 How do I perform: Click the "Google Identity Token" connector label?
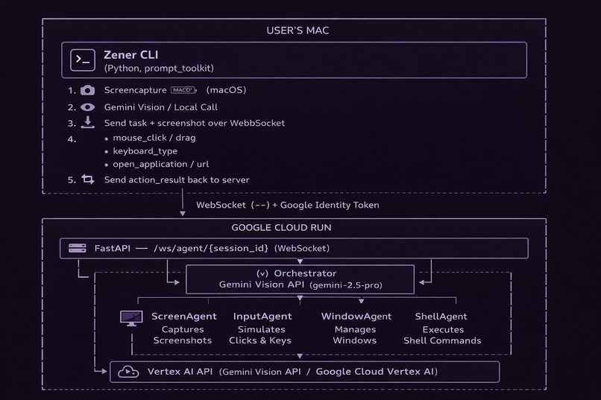[x=330, y=205]
